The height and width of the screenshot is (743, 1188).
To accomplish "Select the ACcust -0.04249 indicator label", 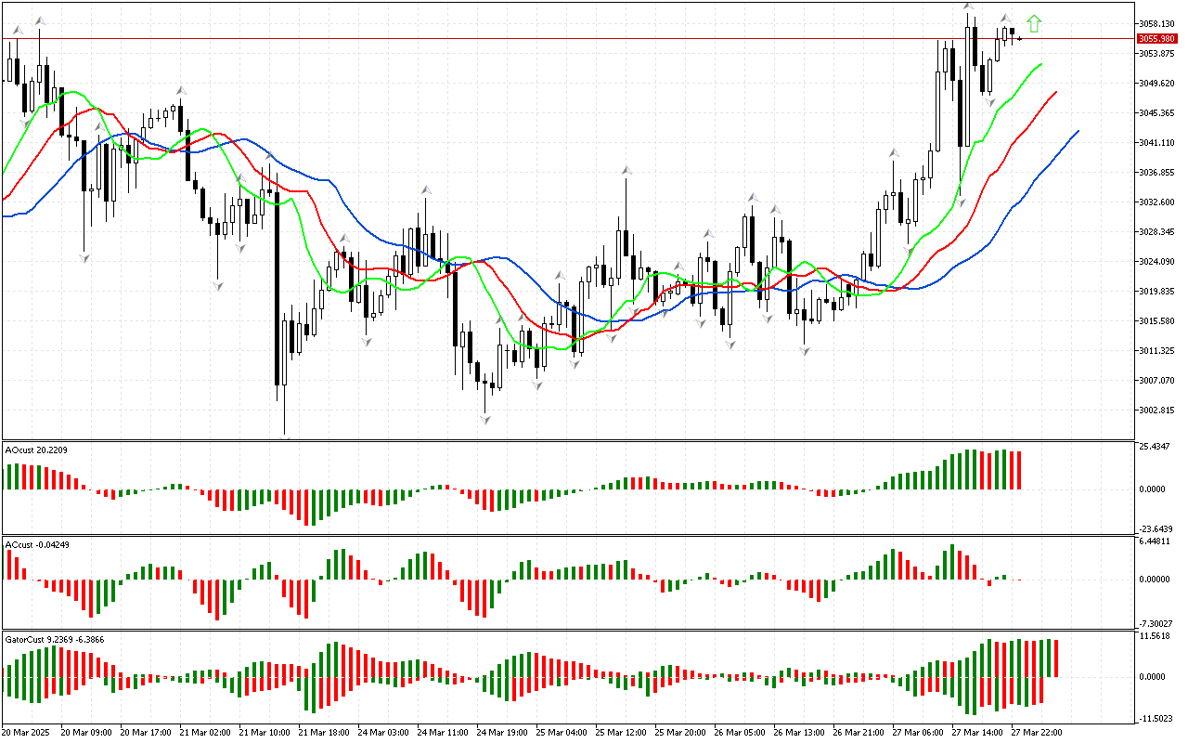I will [37, 544].
